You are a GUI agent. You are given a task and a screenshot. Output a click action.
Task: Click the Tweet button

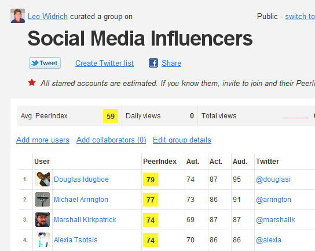coord(45,63)
